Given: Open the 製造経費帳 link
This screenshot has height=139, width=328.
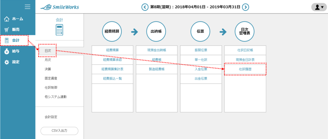Looking at the screenshot, I should [x=157, y=69].
